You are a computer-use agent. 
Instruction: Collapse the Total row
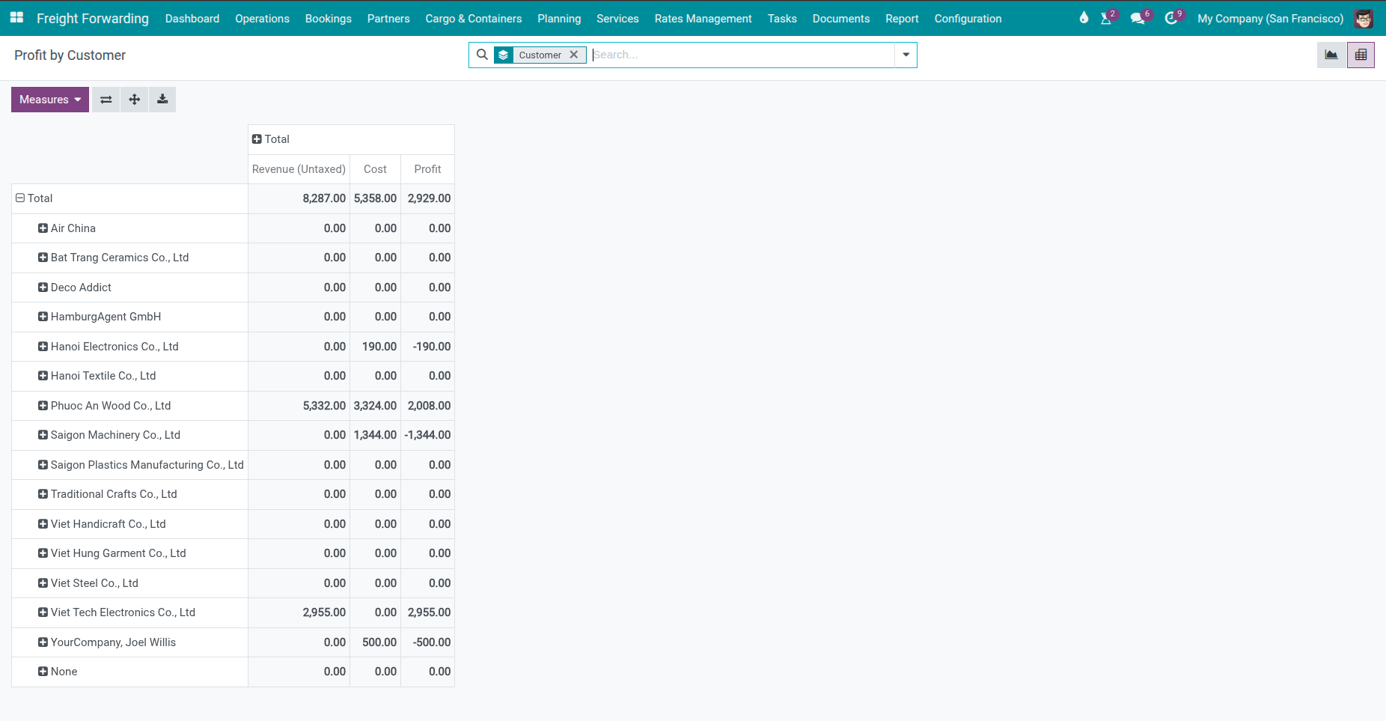[x=19, y=198]
